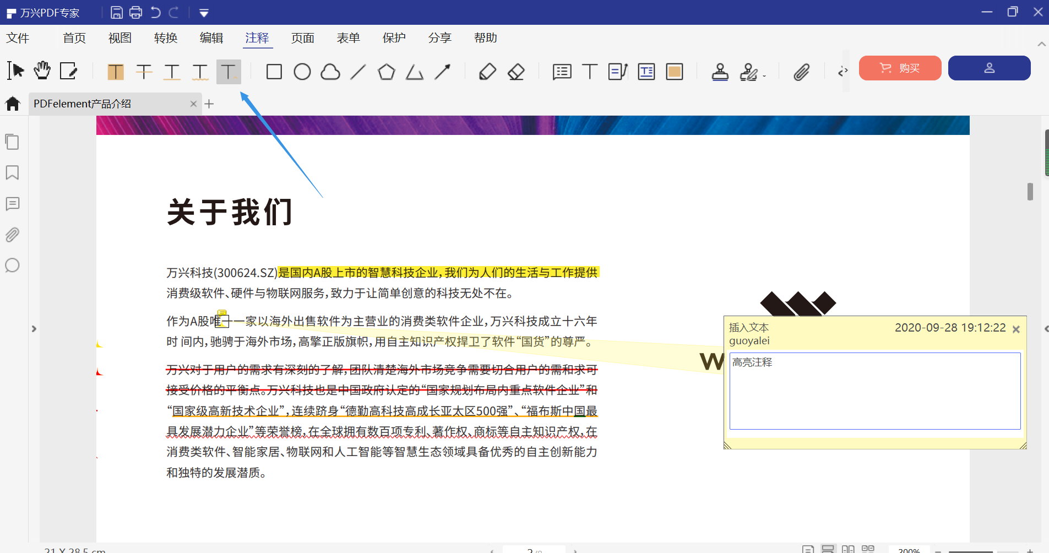
Task: Collapse the ribbon with the chevron
Action: coord(1041,44)
